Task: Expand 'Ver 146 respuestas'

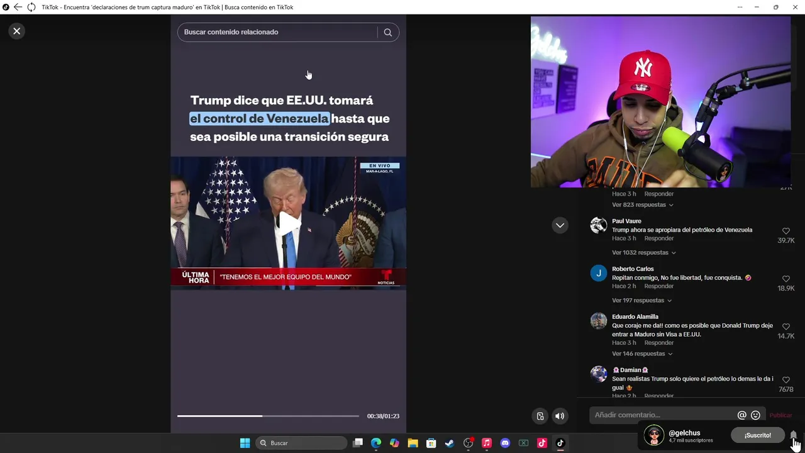Action: point(642,354)
